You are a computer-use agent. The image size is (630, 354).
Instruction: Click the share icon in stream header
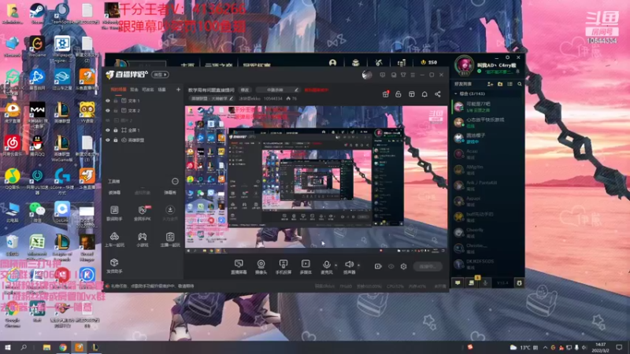click(x=438, y=94)
